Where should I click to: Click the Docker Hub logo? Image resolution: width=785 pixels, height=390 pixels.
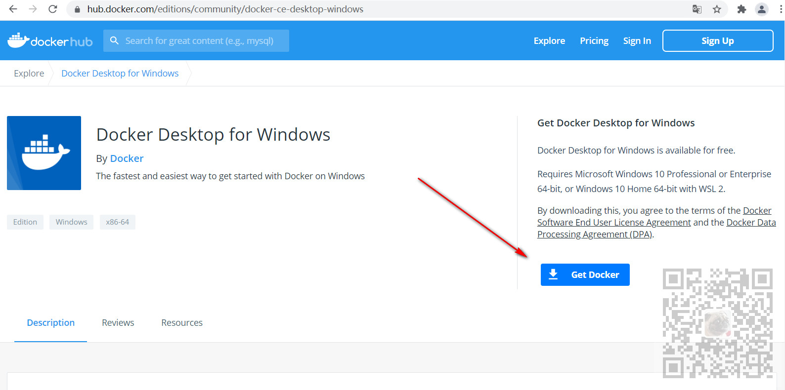tap(50, 40)
